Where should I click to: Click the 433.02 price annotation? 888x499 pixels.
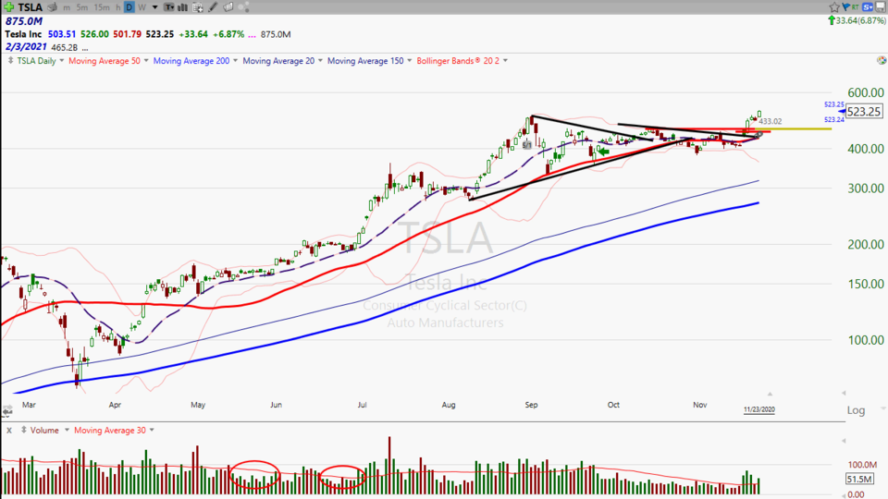(771, 121)
